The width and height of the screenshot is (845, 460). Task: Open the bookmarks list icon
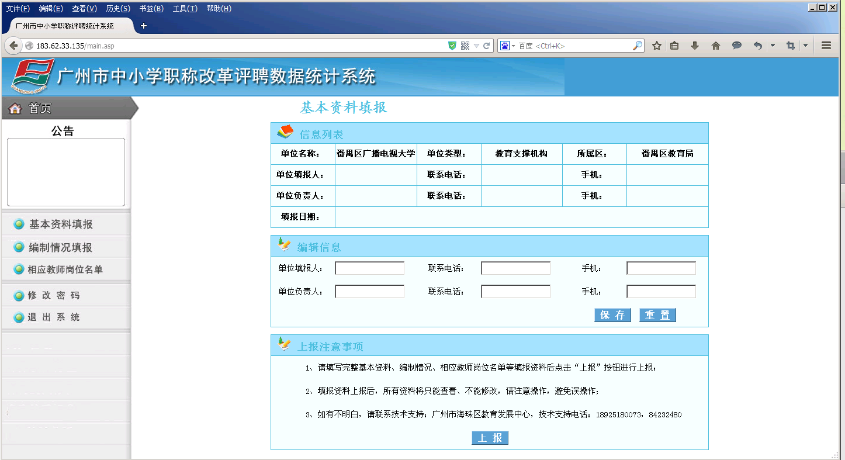[x=674, y=46]
